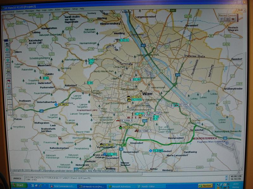Open the Options menu
Image resolution: width=253 pixels, height=189 pixels.
[66, 9]
